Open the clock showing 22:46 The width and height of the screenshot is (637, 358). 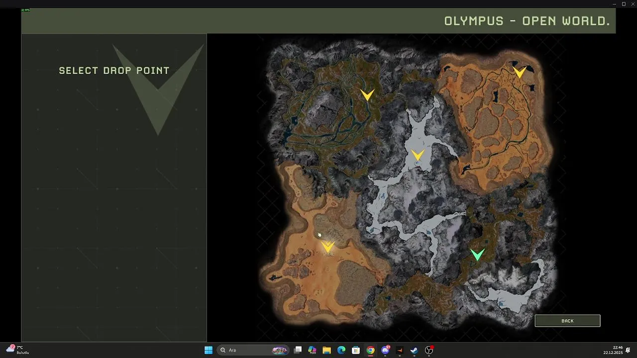tap(613, 350)
